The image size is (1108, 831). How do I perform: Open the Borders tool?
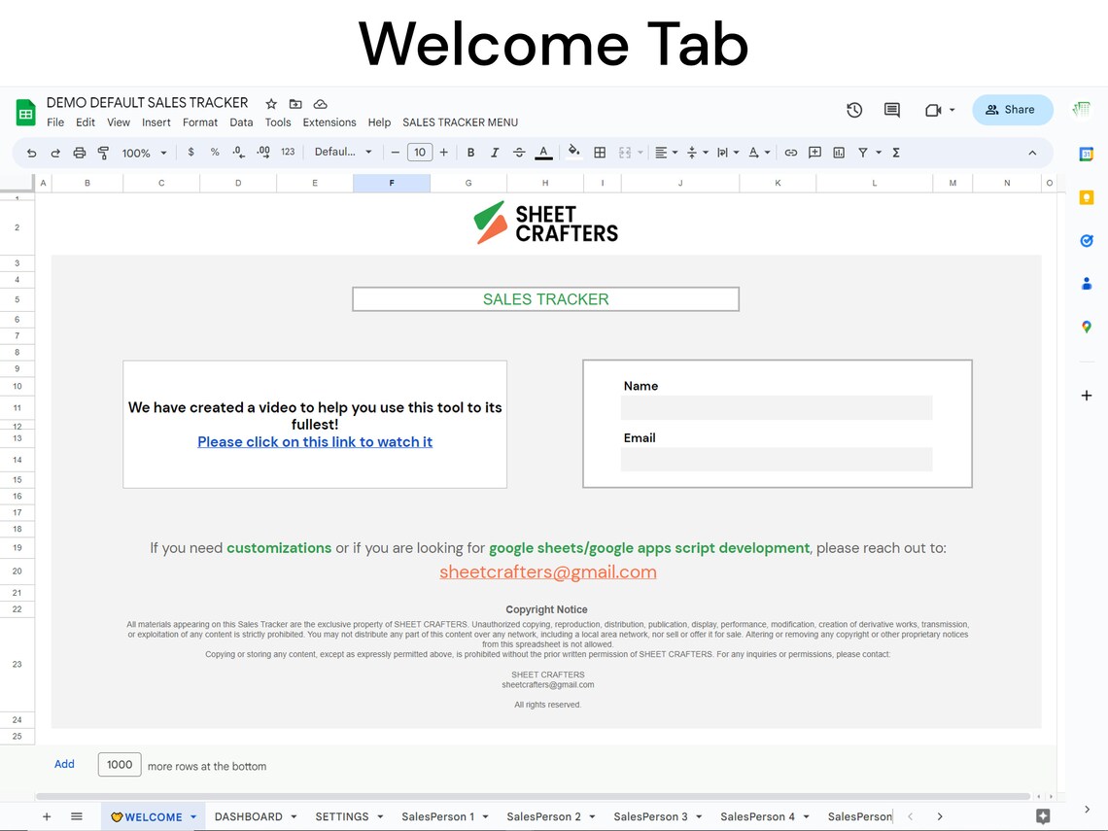(x=598, y=153)
